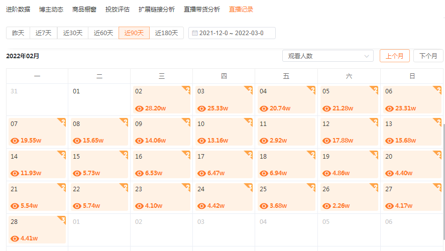Screen dimensions: 445x251
Task: Click the eye icon on Feb 16
Action: [x=139, y=173]
